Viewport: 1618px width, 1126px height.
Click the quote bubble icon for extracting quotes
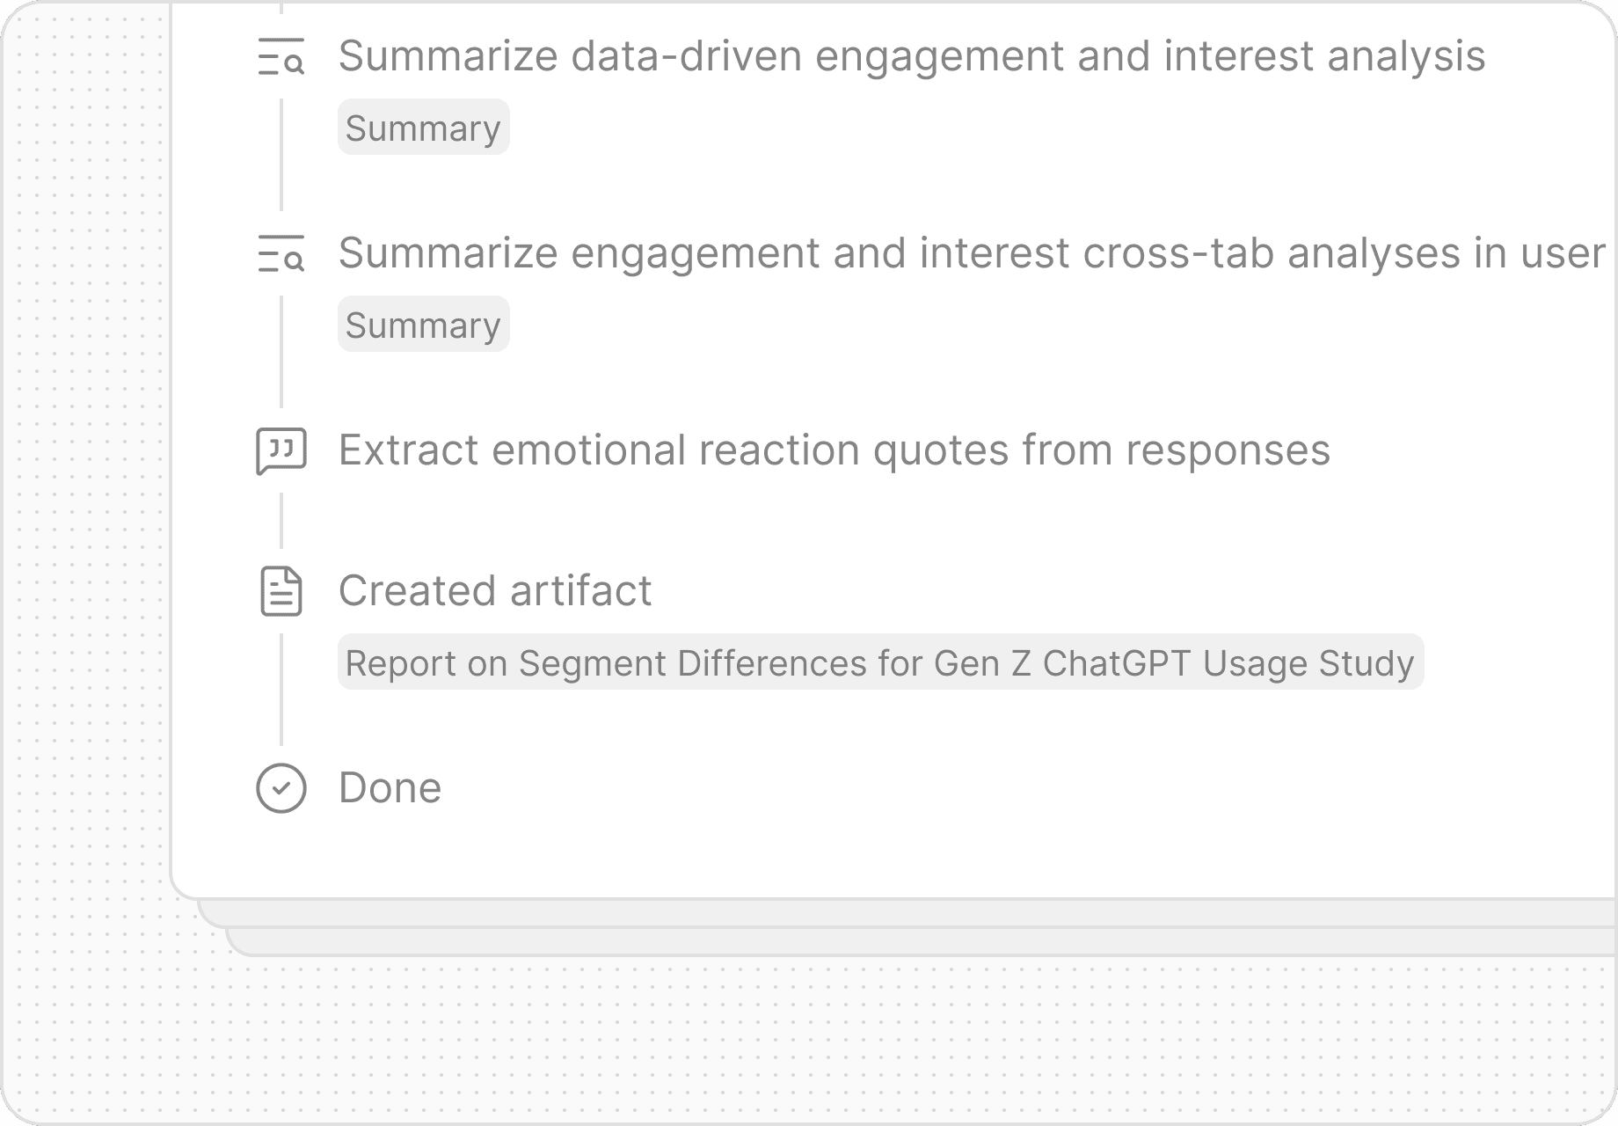(281, 450)
